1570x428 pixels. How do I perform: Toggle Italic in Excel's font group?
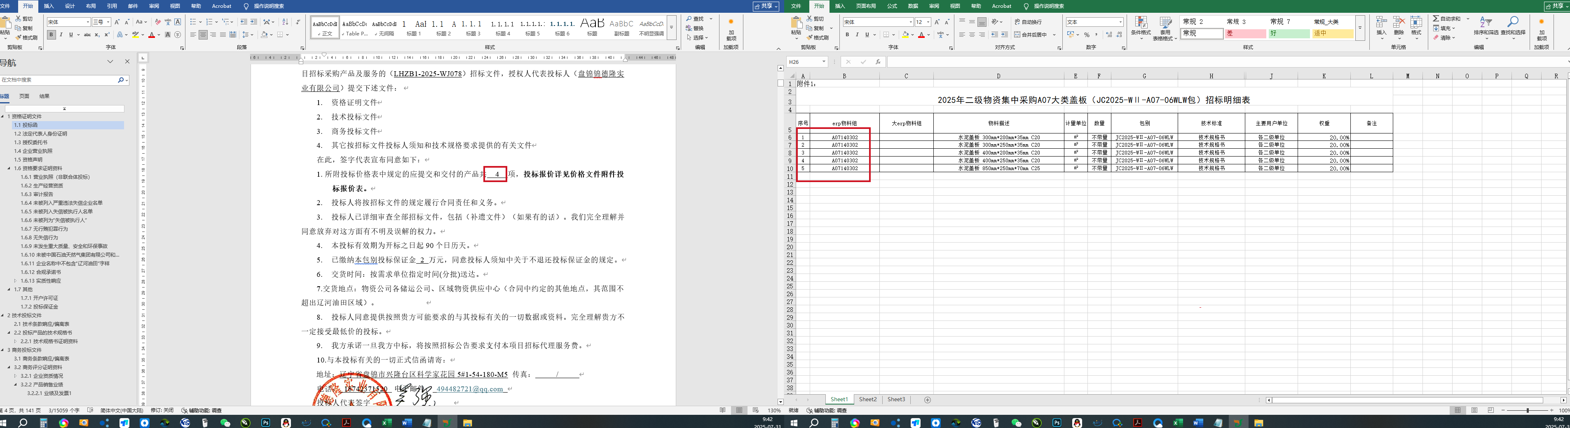click(x=857, y=35)
